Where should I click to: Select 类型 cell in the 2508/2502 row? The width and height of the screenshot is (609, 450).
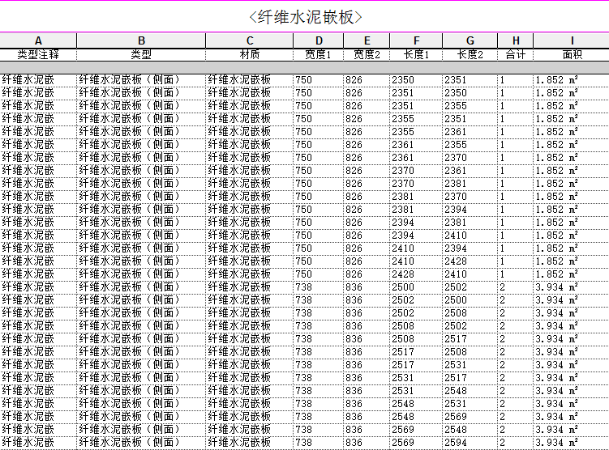[141, 326]
